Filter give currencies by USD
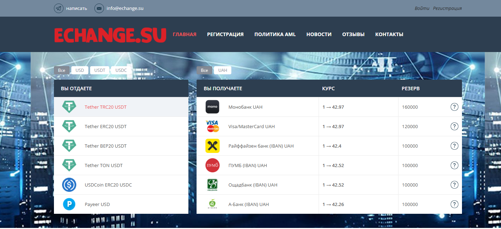 coord(80,70)
